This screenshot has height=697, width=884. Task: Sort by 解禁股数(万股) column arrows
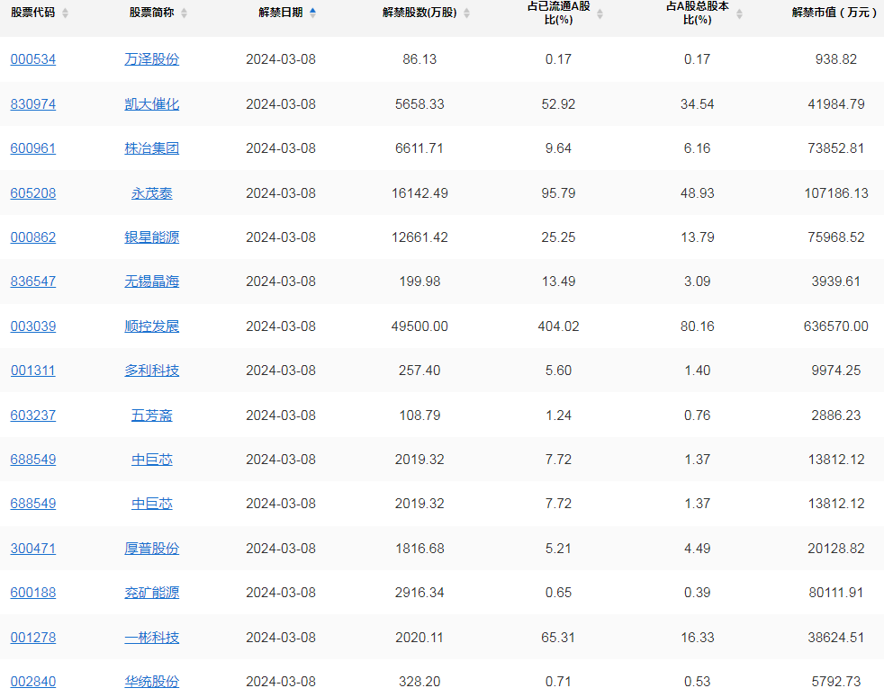(467, 13)
